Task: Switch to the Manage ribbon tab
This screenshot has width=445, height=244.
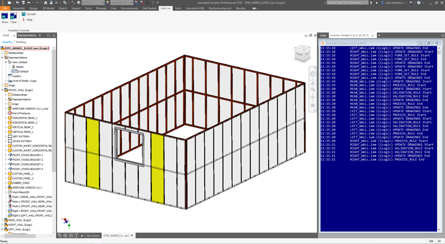Action: tap(101, 8)
